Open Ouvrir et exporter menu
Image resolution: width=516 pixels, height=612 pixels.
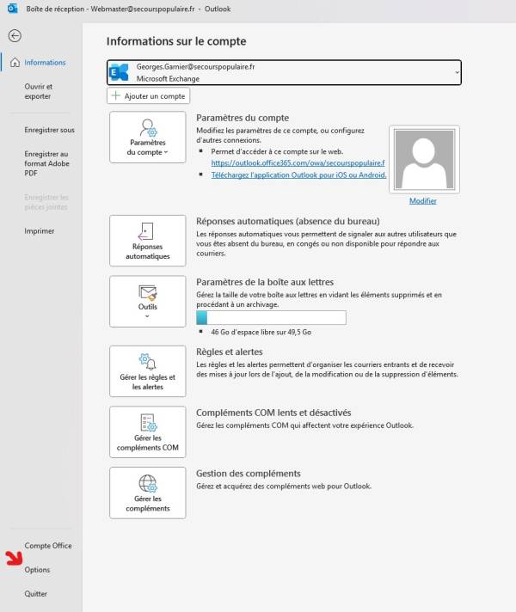[39, 91]
